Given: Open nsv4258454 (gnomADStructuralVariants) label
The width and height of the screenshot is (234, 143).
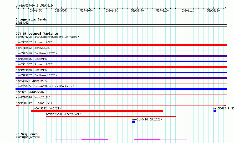Looking at the screenshot, I should (45, 86).
